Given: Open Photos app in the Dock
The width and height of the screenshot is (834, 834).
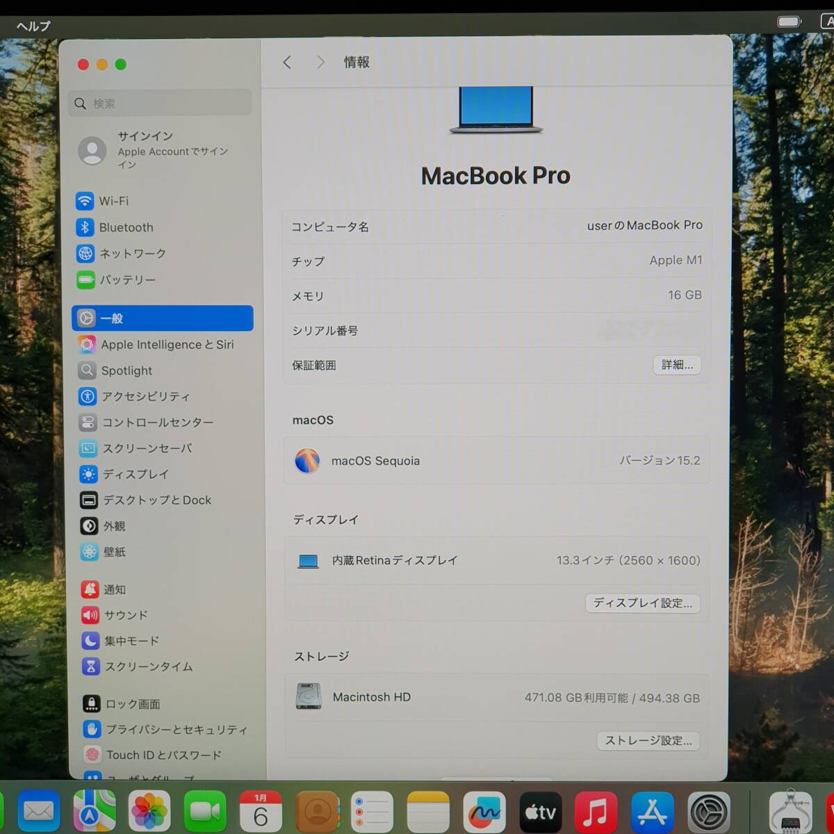Looking at the screenshot, I should pyautogui.click(x=149, y=811).
